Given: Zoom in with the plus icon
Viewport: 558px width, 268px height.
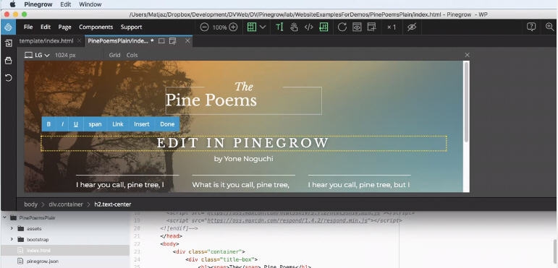Looking at the screenshot, I should tap(233, 27).
